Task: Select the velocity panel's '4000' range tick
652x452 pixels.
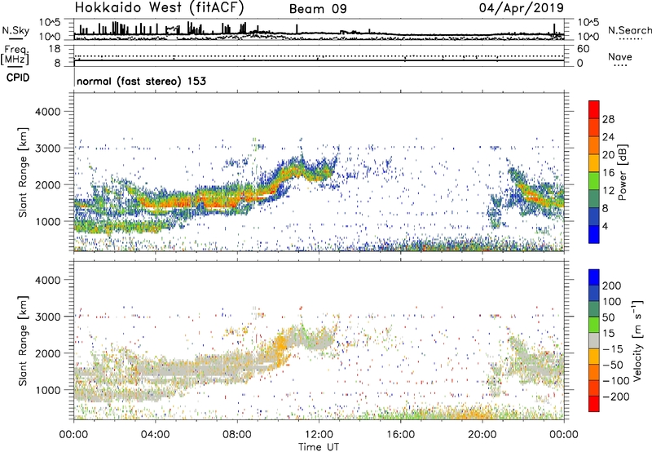Action: (48, 280)
